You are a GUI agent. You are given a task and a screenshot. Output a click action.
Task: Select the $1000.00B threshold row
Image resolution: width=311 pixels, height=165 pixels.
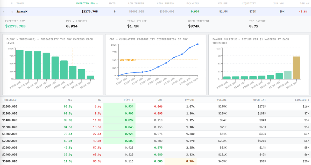[155, 106]
